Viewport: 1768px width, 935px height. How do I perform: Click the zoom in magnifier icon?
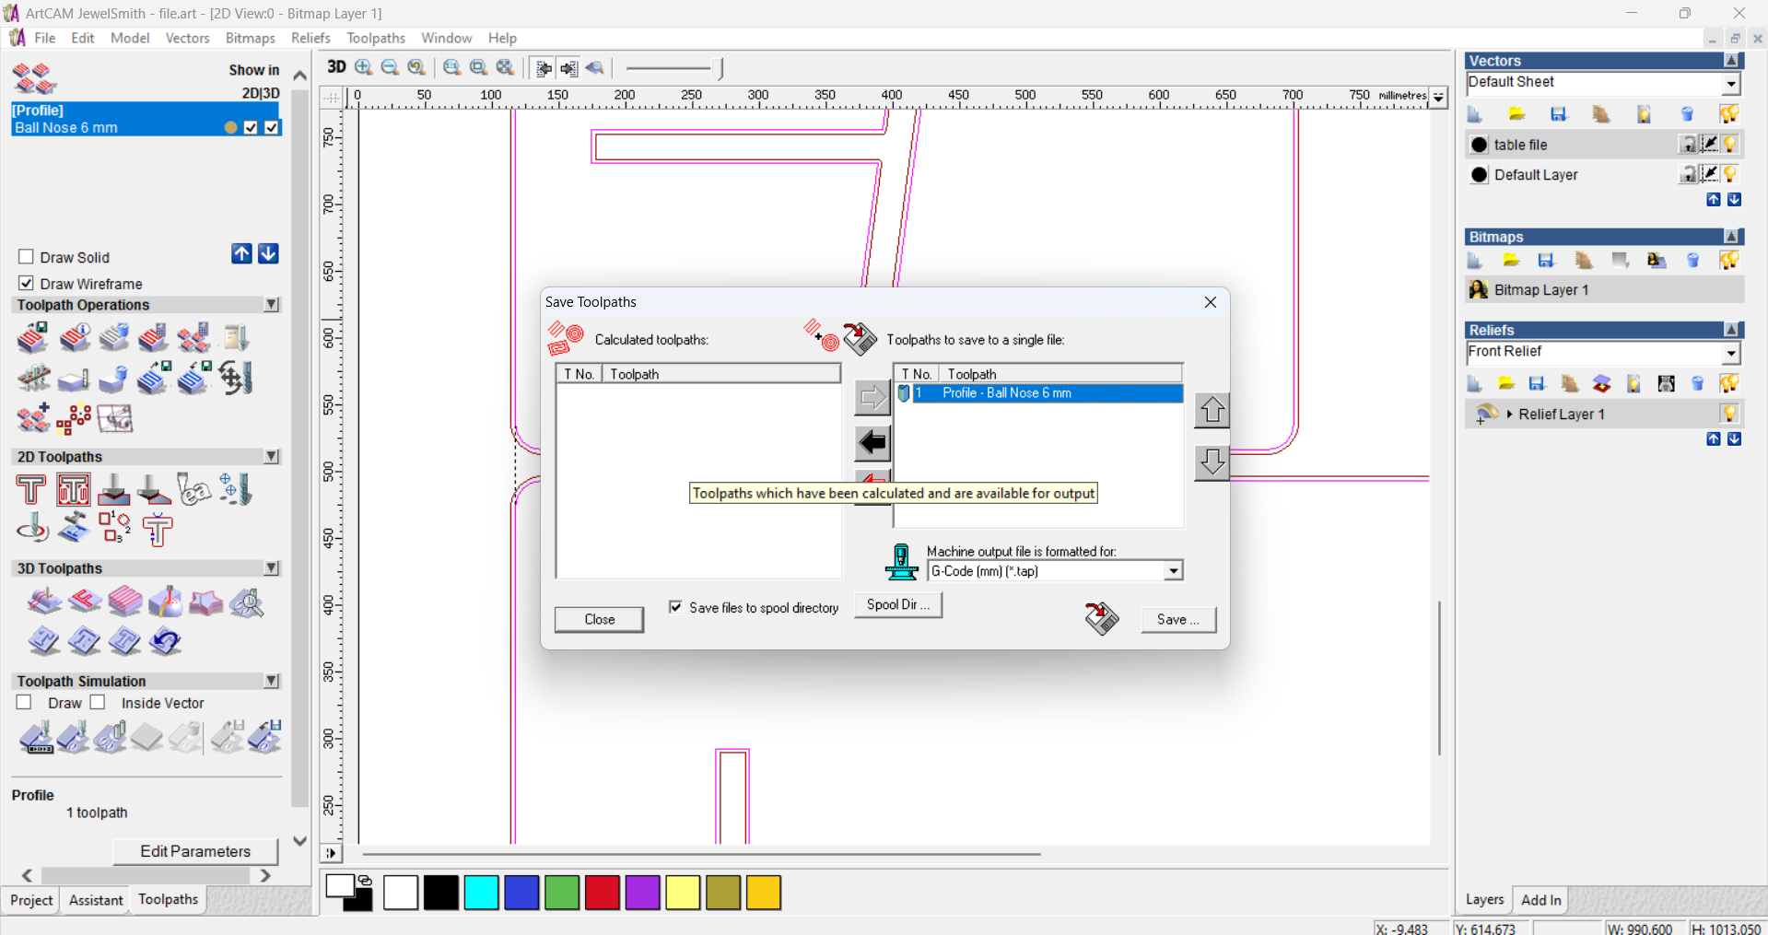point(364,67)
